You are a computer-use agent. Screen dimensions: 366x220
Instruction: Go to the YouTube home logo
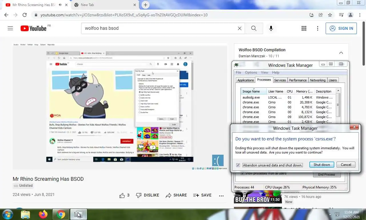pos(33,28)
